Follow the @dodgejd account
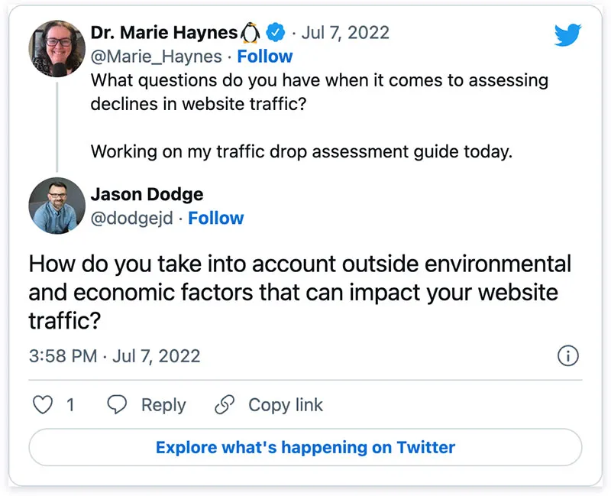This screenshot has width=611, height=496. click(216, 218)
